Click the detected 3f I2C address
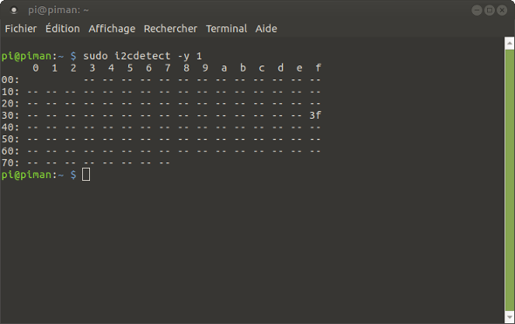 click(x=315, y=115)
